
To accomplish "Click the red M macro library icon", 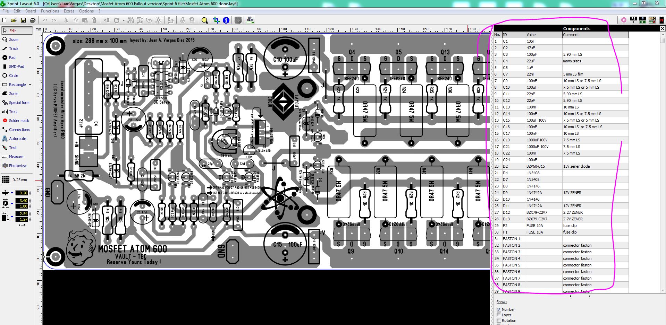I will (661, 20).
